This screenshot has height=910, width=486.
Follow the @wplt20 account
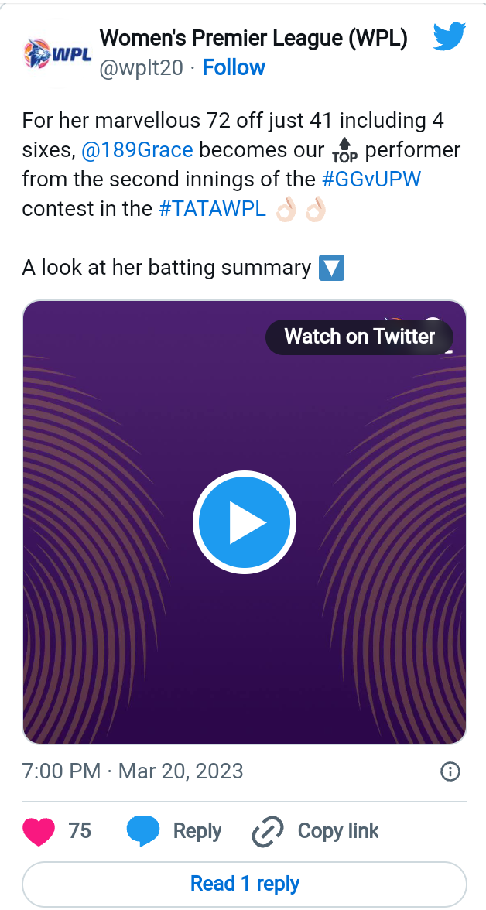pos(234,68)
